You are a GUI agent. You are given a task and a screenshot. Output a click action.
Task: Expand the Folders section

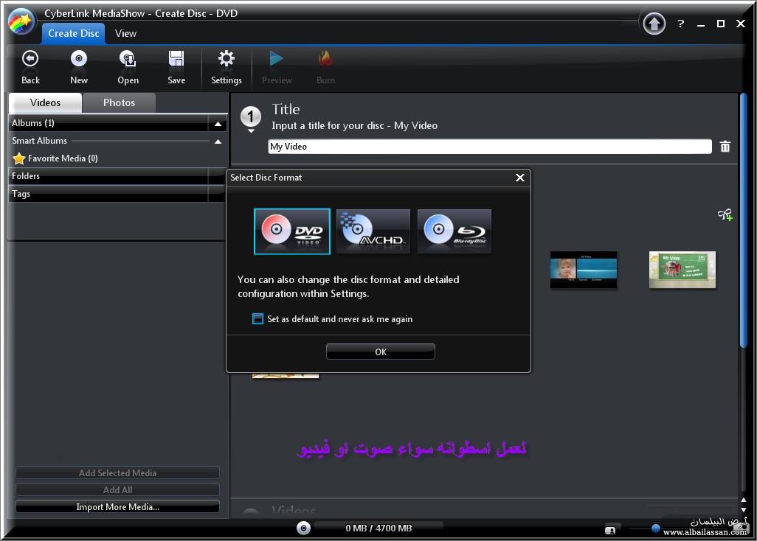pos(116,176)
